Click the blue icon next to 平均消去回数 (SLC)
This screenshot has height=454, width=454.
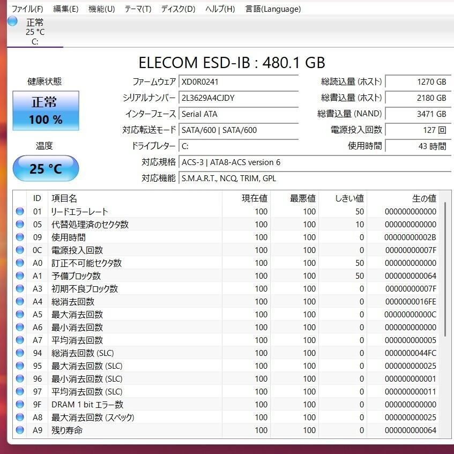pos(20,392)
